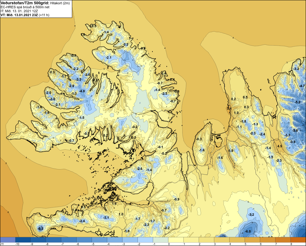Click the temperature value '-5.3' on the map
Image resolution: width=306 pixels, height=246 pixels.
pyautogui.click(x=40, y=229)
